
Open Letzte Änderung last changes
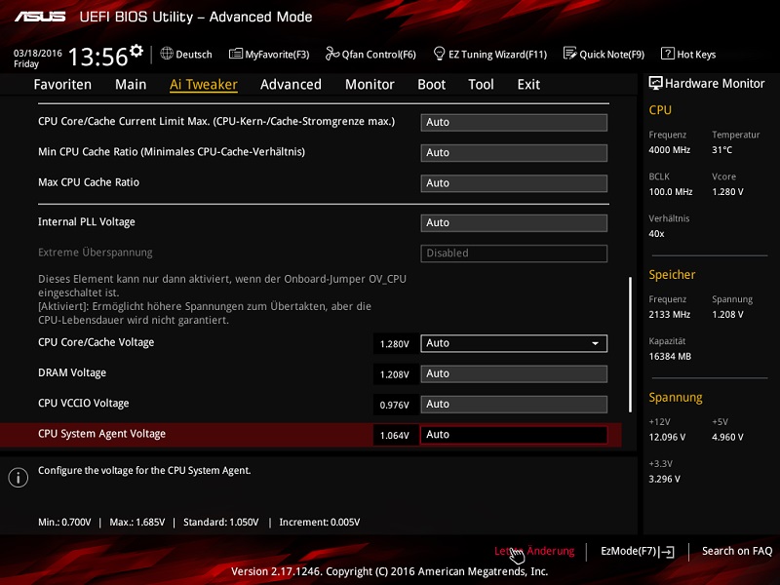point(534,551)
